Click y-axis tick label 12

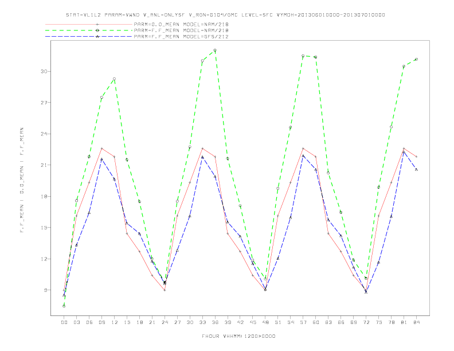click(x=44, y=259)
